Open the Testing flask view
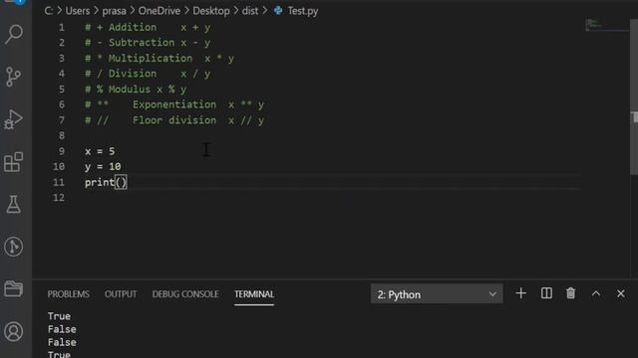Viewport: 638px width, 358px height. click(13, 205)
